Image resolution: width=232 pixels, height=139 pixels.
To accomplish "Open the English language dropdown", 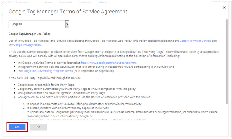I will 39,24.
